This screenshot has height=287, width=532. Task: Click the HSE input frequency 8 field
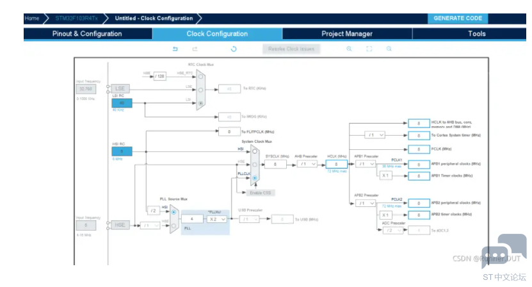tap(86, 225)
